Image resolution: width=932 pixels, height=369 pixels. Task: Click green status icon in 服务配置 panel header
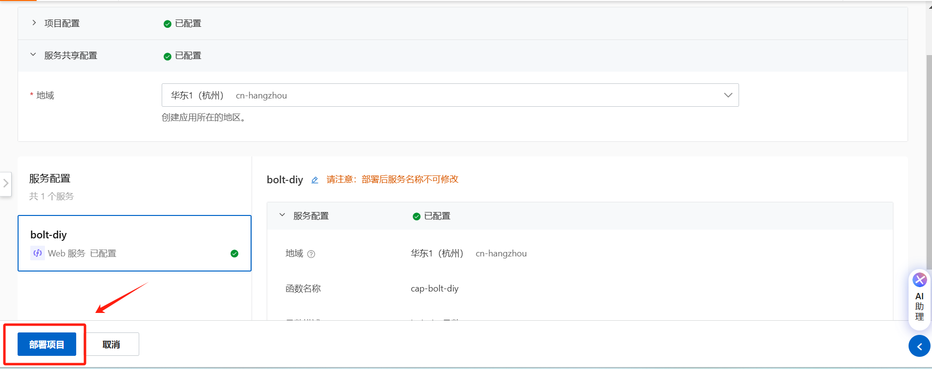pos(417,216)
